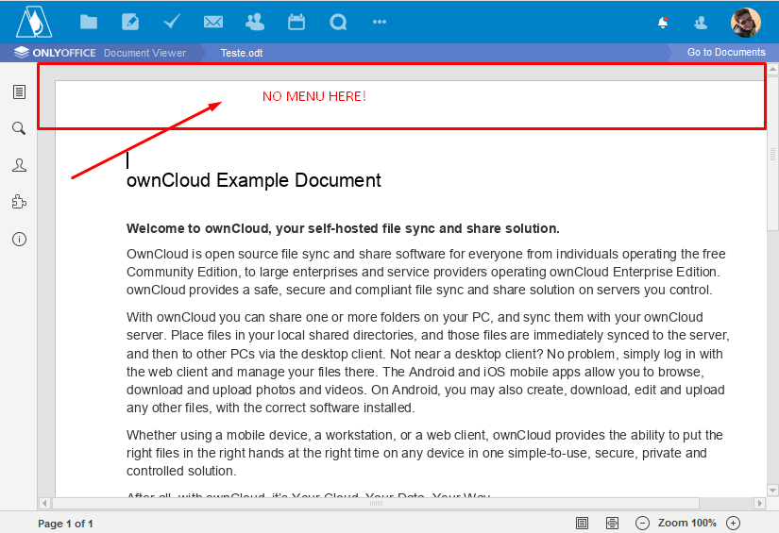Click the ONLYOFFICE Document Viewer logo

[x=100, y=53]
